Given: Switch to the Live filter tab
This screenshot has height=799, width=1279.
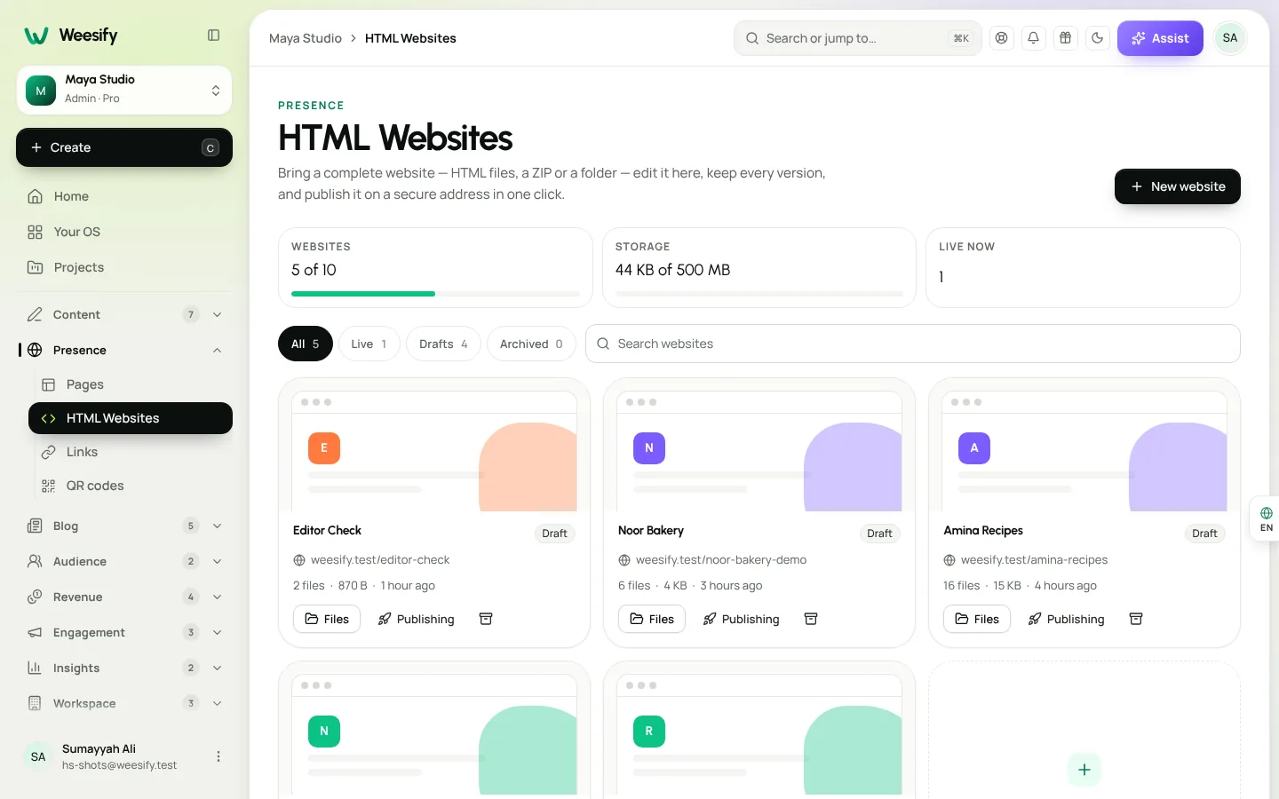Looking at the screenshot, I should [369, 344].
